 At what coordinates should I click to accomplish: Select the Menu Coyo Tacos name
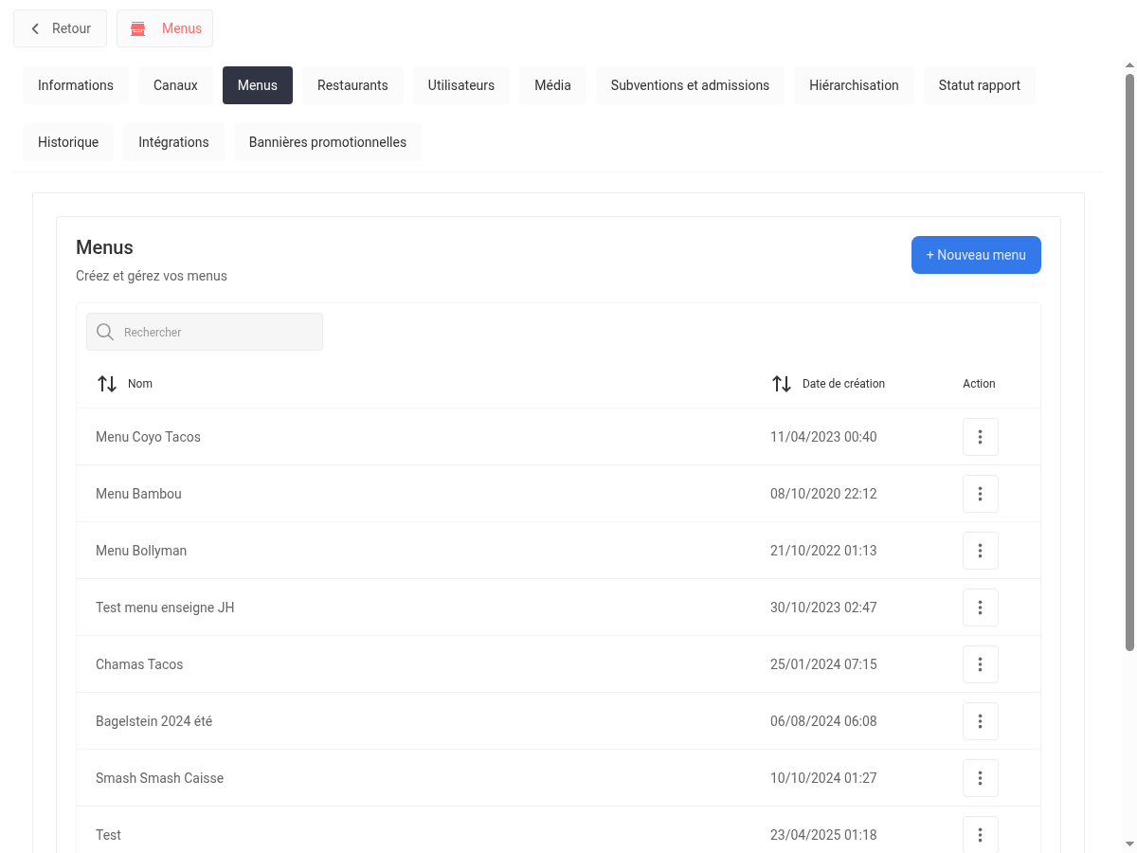[148, 437]
